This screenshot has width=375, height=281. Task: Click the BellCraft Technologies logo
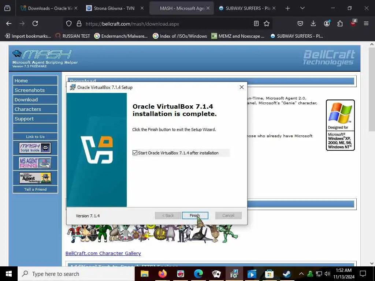pyautogui.click(x=329, y=57)
